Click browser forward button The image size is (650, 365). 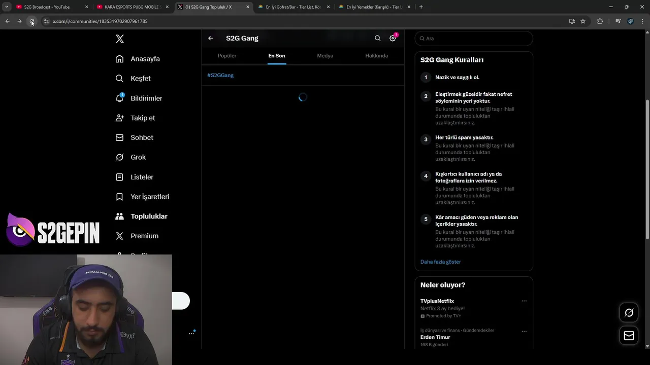pos(19,21)
